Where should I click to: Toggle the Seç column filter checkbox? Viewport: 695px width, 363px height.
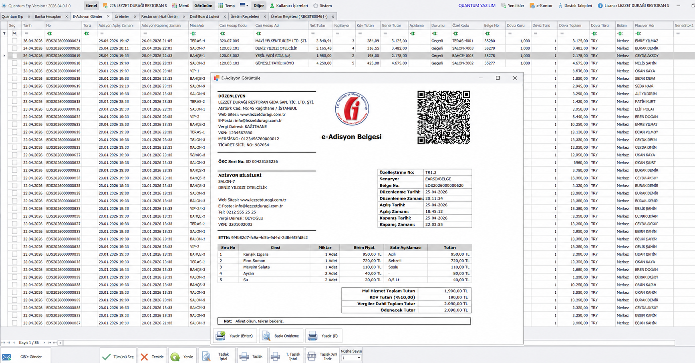14,33
